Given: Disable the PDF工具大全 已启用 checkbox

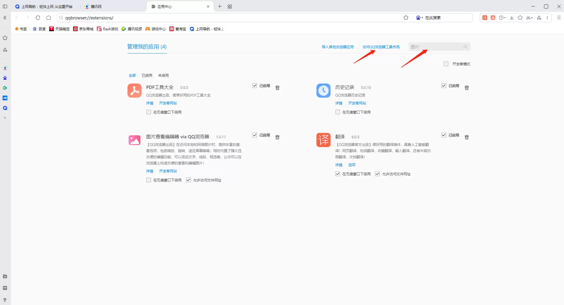Looking at the screenshot, I should click(x=255, y=86).
